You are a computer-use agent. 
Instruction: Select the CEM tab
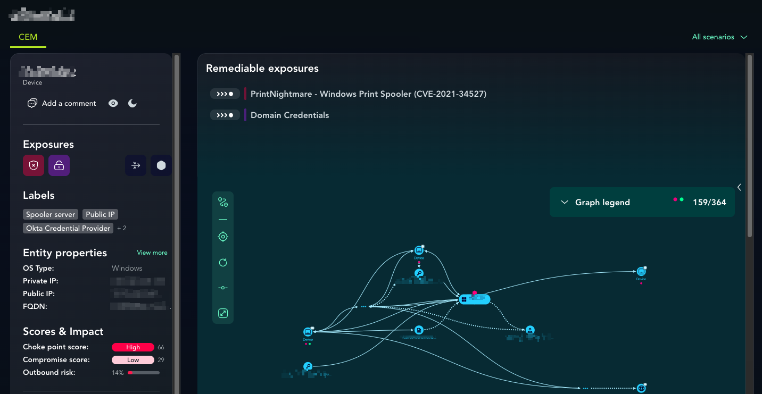click(28, 37)
